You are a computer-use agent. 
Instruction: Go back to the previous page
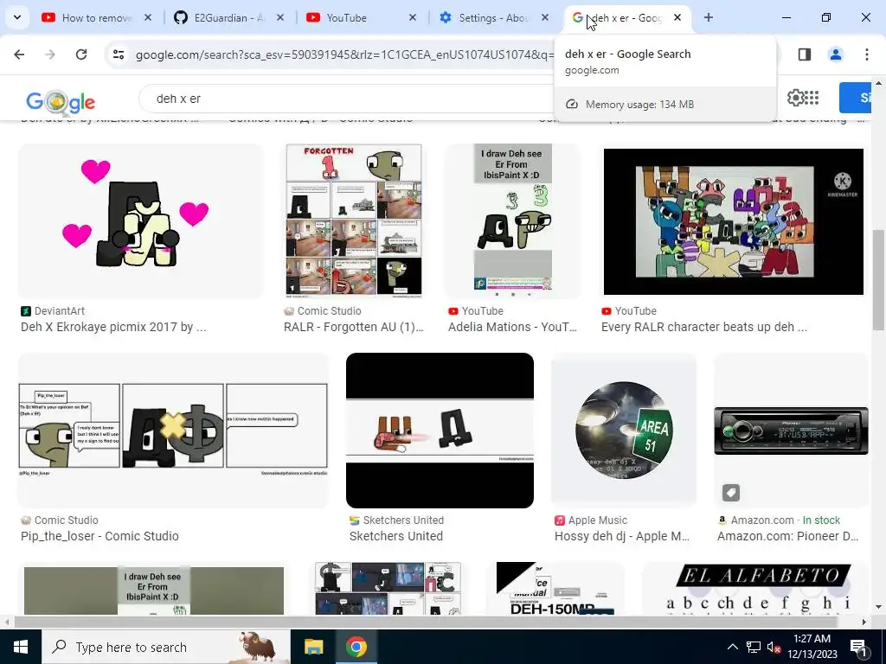pyautogui.click(x=19, y=54)
